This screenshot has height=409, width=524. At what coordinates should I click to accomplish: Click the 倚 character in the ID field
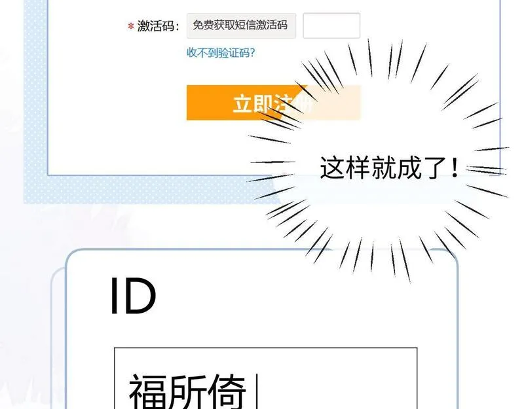(x=227, y=391)
